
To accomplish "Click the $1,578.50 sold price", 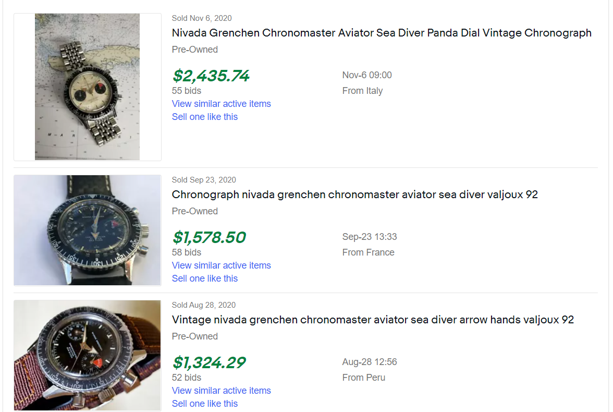I will click(x=209, y=238).
